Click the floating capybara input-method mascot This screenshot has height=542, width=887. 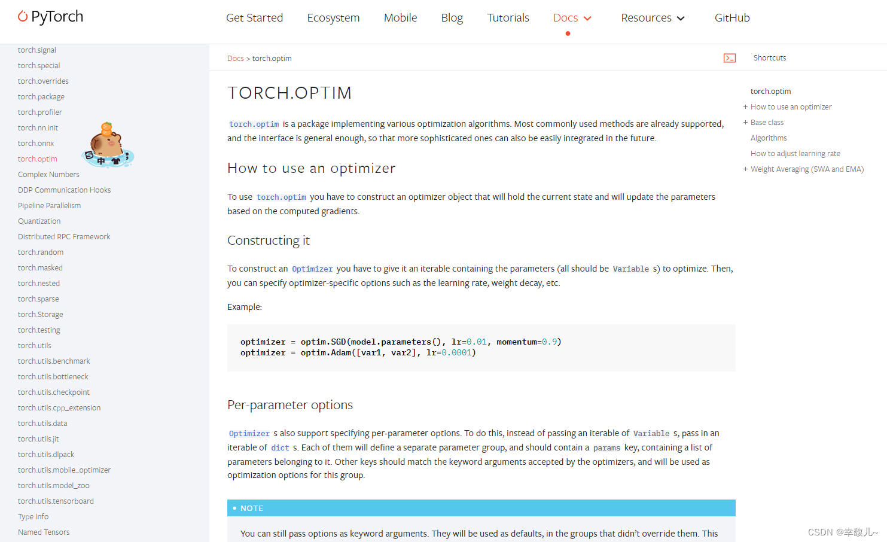pos(108,145)
